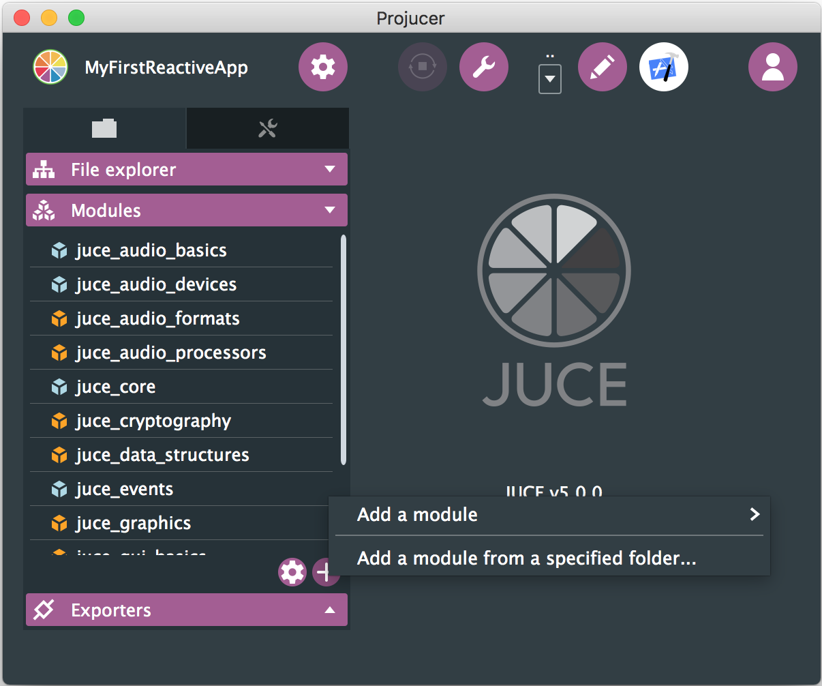Select juce_events module
The width and height of the screenshot is (822, 686).
point(181,489)
